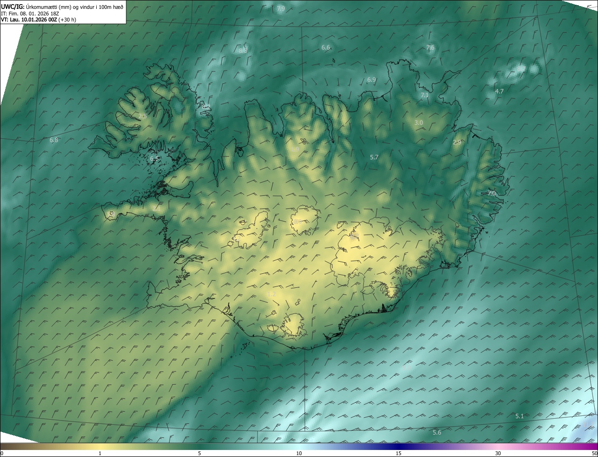Click the 6.5 value over Breiðafjörður

(154, 159)
